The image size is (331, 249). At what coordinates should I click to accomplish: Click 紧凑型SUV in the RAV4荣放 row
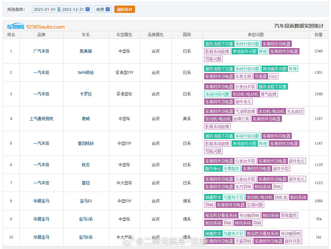point(124,72)
